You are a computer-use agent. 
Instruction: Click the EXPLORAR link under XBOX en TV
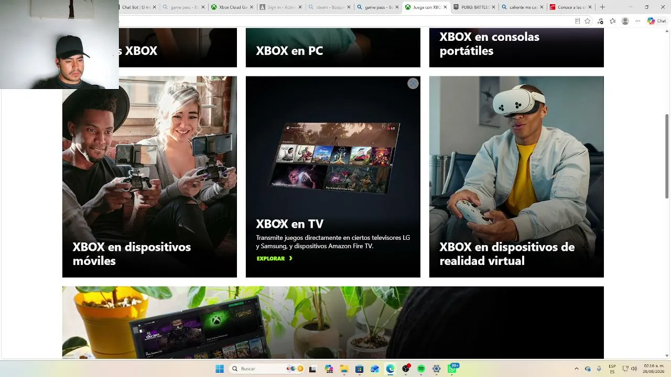click(x=274, y=259)
